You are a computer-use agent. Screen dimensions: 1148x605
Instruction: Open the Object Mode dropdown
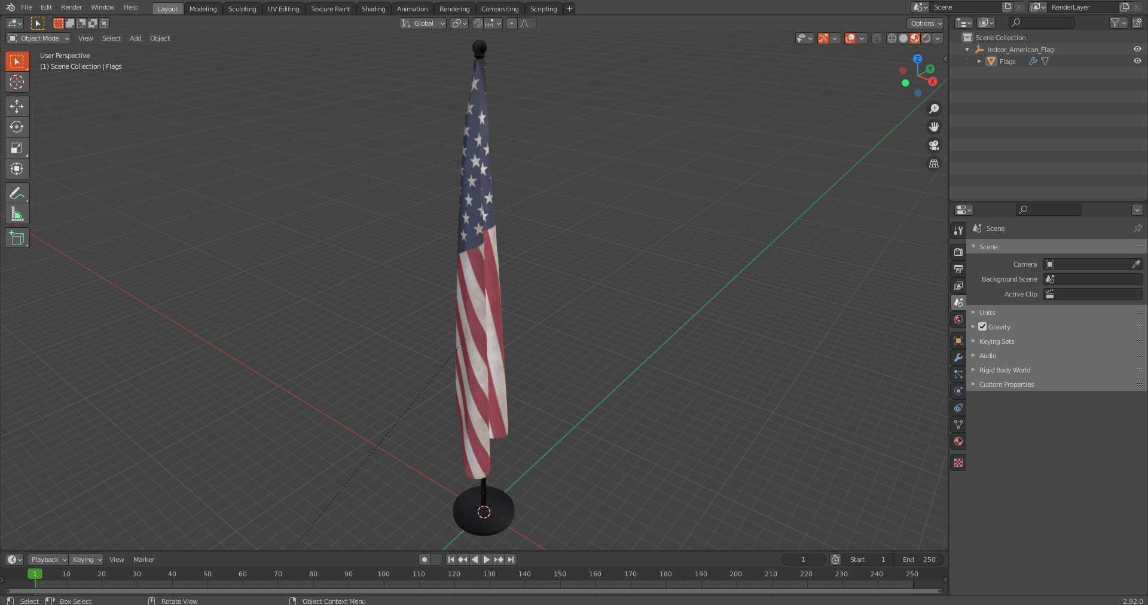coord(38,38)
